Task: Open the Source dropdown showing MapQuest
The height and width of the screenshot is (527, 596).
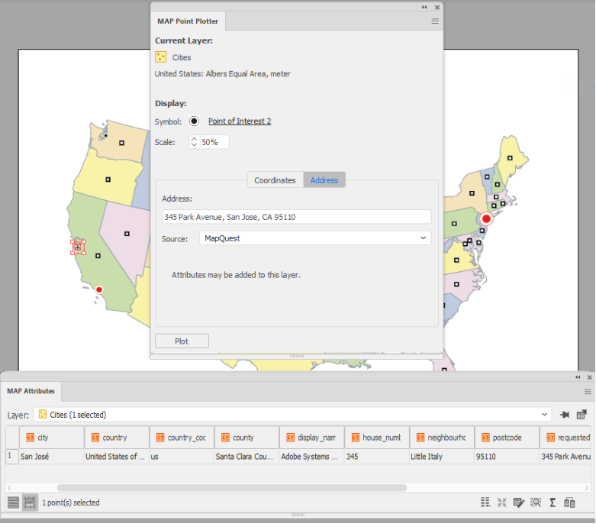Action: click(315, 238)
